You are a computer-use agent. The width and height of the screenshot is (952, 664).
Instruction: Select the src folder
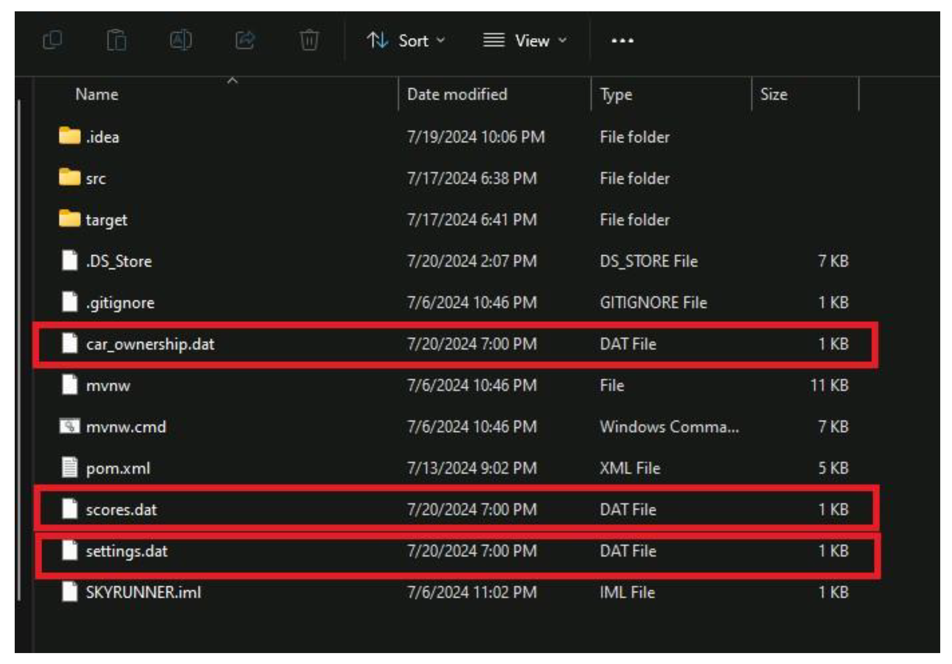tap(96, 179)
